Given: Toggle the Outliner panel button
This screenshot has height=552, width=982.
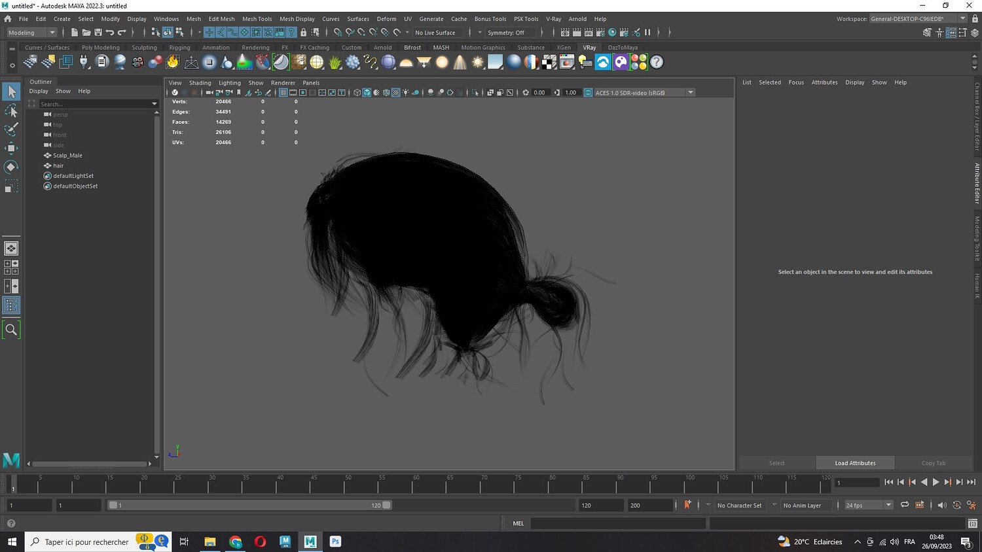Looking at the screenshot, I should pyautogui.click(x=11, y=305).
